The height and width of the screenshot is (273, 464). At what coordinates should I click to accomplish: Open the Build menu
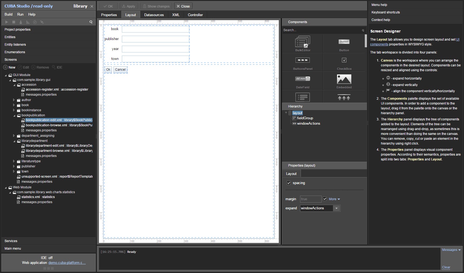point(8,15)
